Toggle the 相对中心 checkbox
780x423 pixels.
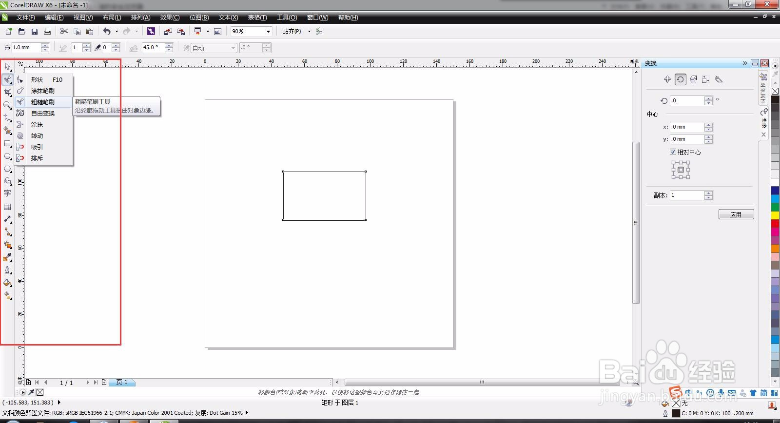(x=673, y=152)
